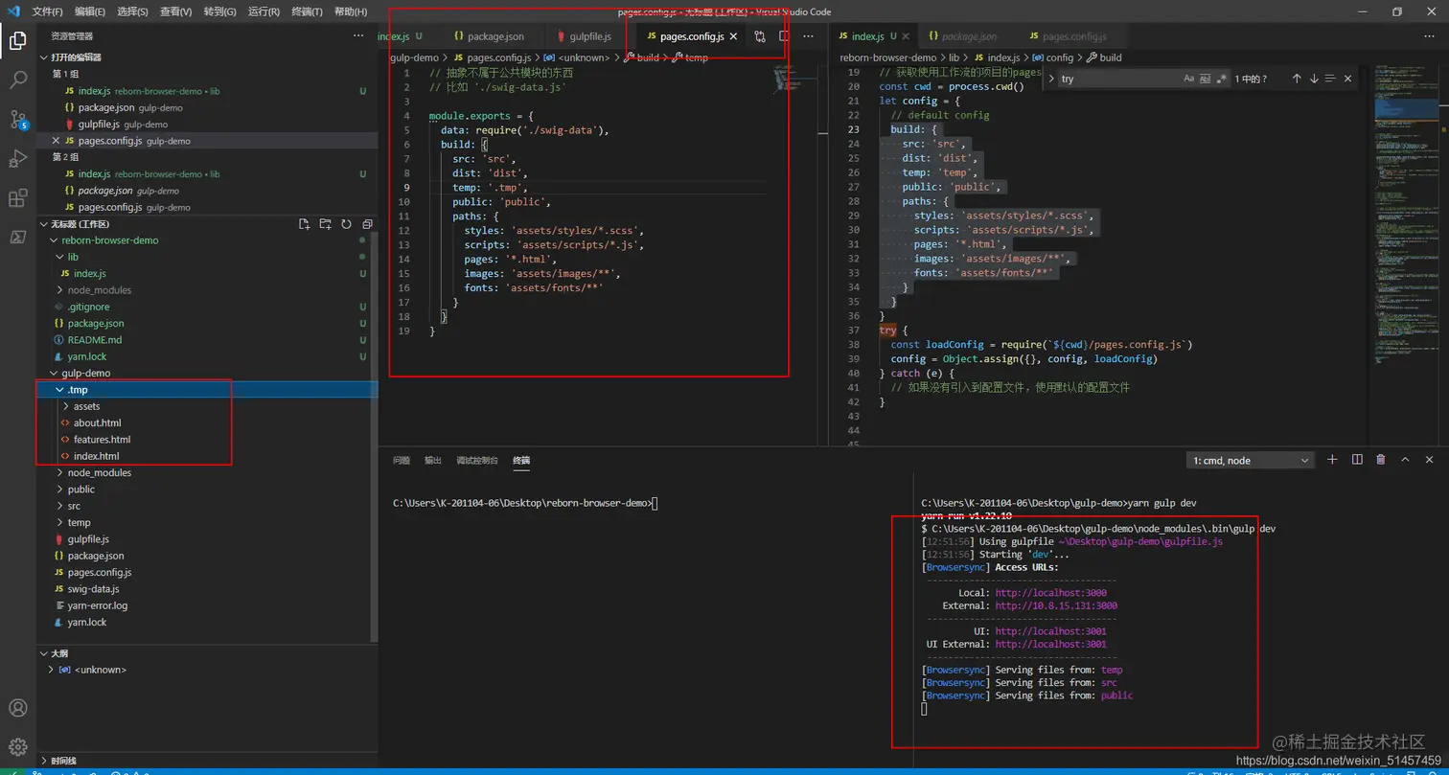1449x775 pixels.
Task: Maximize the terminal panel size
Action: point(1405,460)
